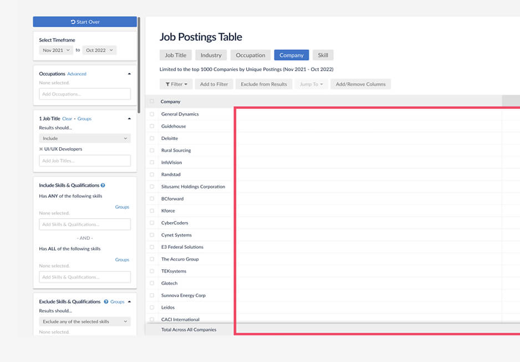
Task: Check the CyberCoders row checkbox
Action: 152,223
